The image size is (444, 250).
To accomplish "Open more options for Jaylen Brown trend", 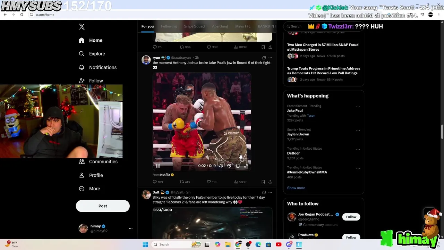I will [x=358, y=131].
